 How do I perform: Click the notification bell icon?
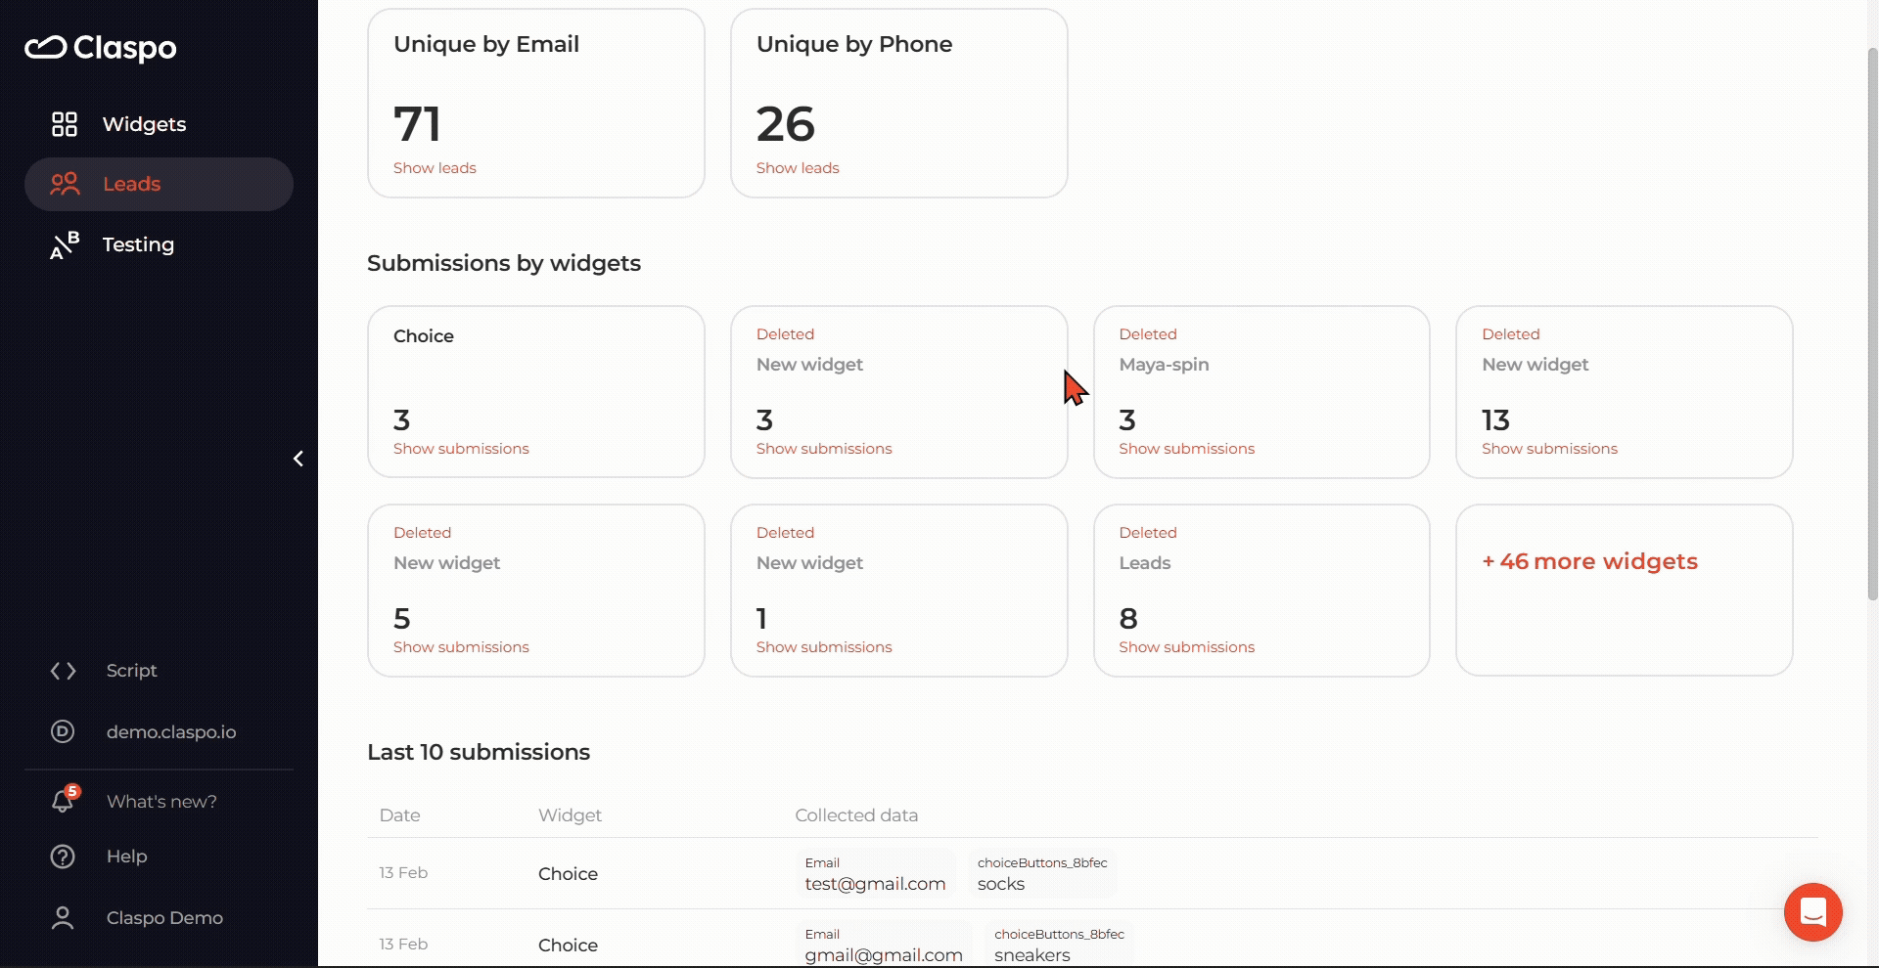tap(63, 802)
